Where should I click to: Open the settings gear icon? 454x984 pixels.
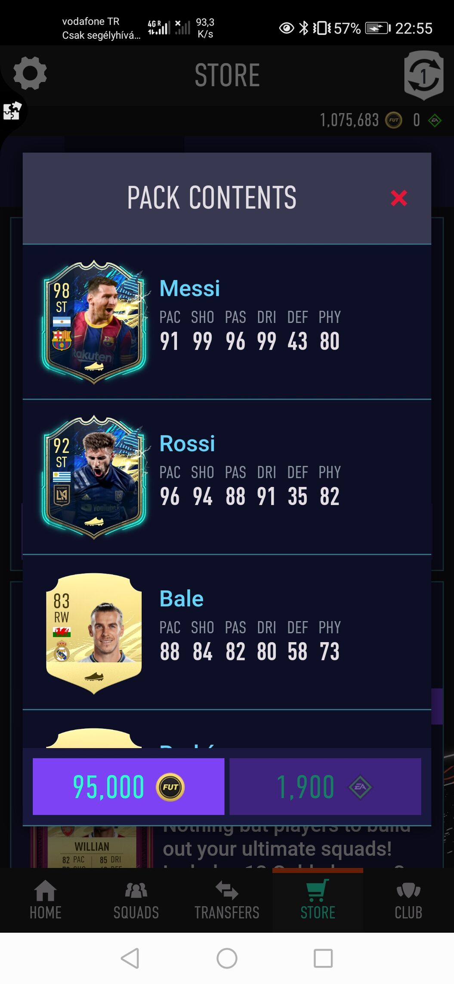[x=30, y=73]
